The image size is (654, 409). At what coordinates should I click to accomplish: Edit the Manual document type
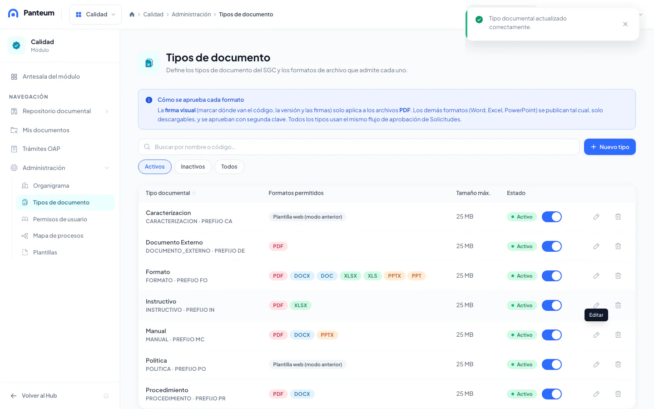pos(596,335)
